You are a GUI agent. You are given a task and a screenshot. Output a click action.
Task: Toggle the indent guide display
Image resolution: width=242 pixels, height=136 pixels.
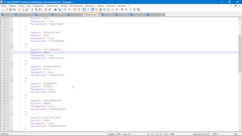click(92, 9)
